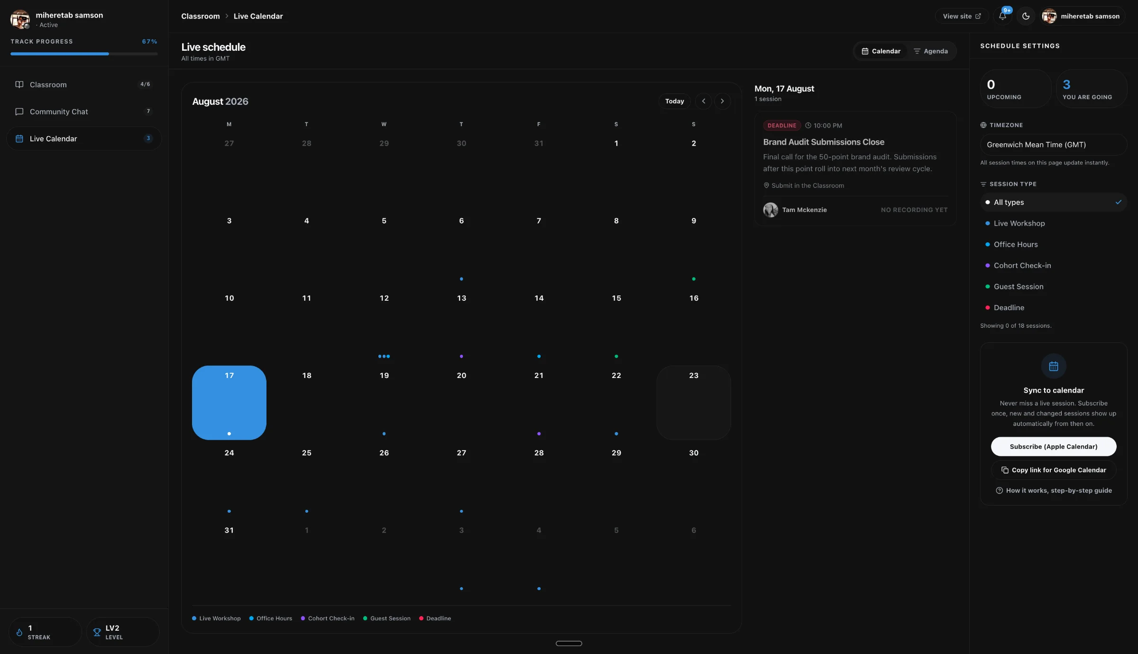Open Community Chat in the sidebar
The width and height of the screenshot is (1138, 654).
84,111
